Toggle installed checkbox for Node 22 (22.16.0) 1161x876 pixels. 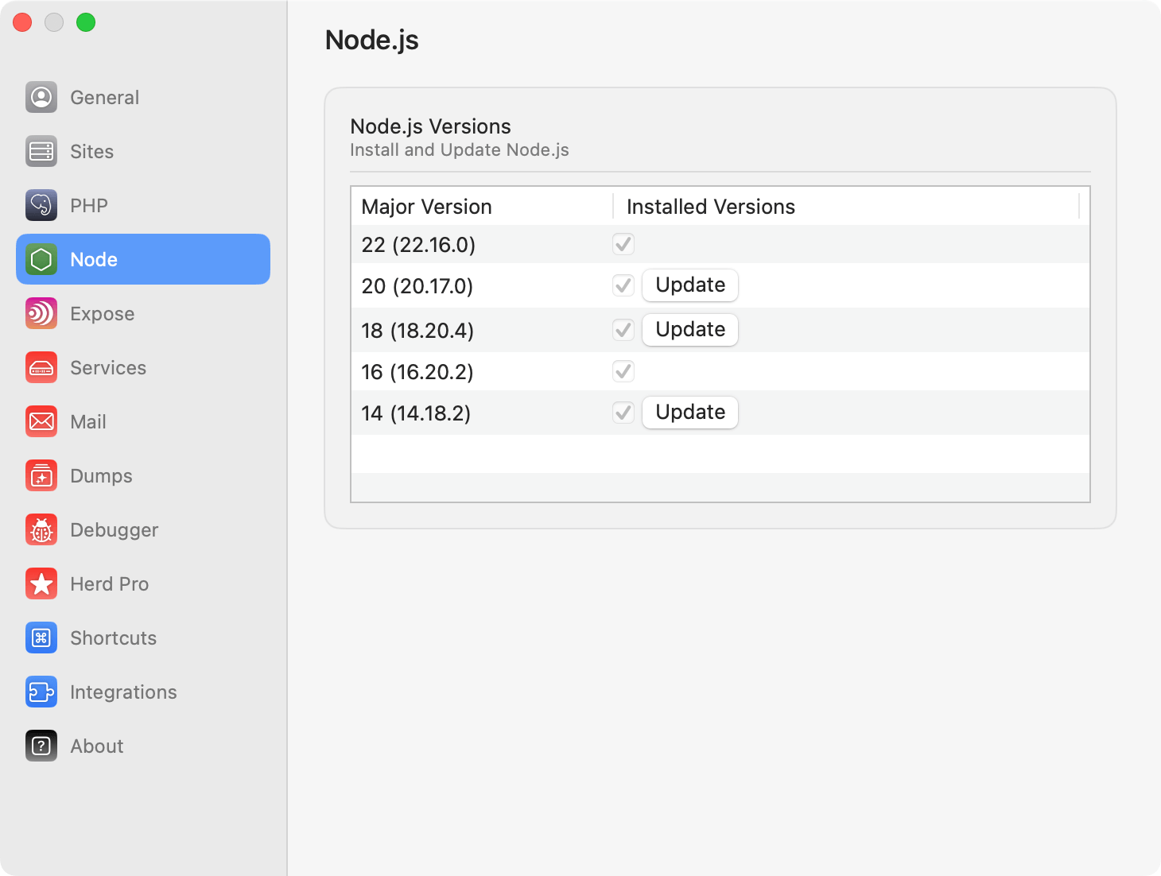[623, 244]
